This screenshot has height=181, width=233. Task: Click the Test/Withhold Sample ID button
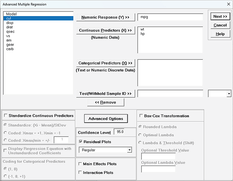(x=105, y=94)
